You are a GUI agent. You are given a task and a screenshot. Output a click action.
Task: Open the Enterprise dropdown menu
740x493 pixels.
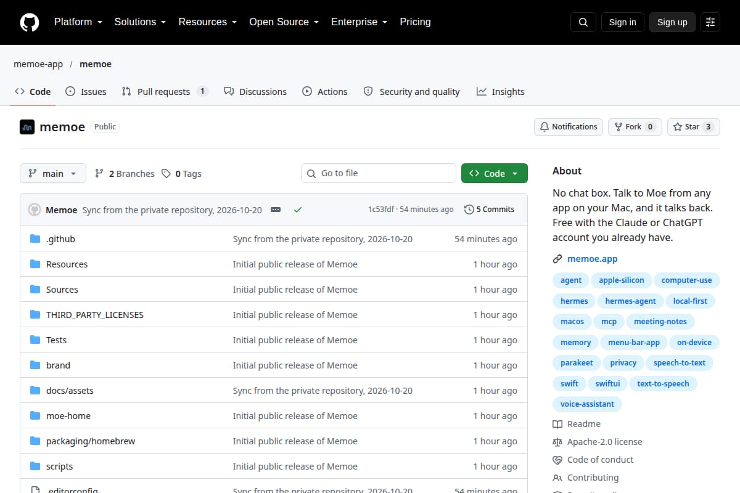click(360, 22)
